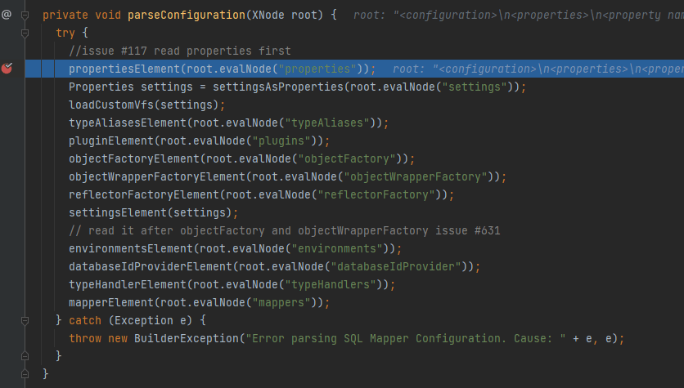Viewport: 684px width, 388px height.
Task: Click the settingsElement(settings) call
Action: (150, 212)
